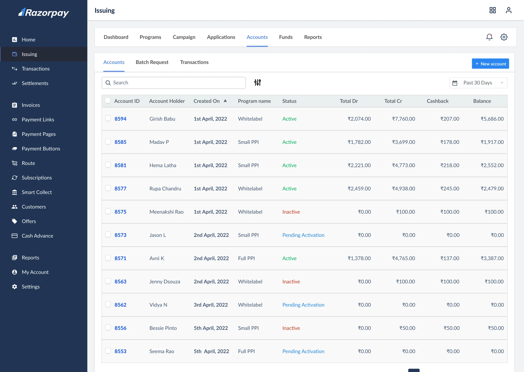Open account ID 8581 link
Viewport: 524px width, 372px height.
click(120, 165)
